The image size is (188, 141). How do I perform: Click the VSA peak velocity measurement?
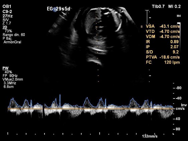(163, 26)
